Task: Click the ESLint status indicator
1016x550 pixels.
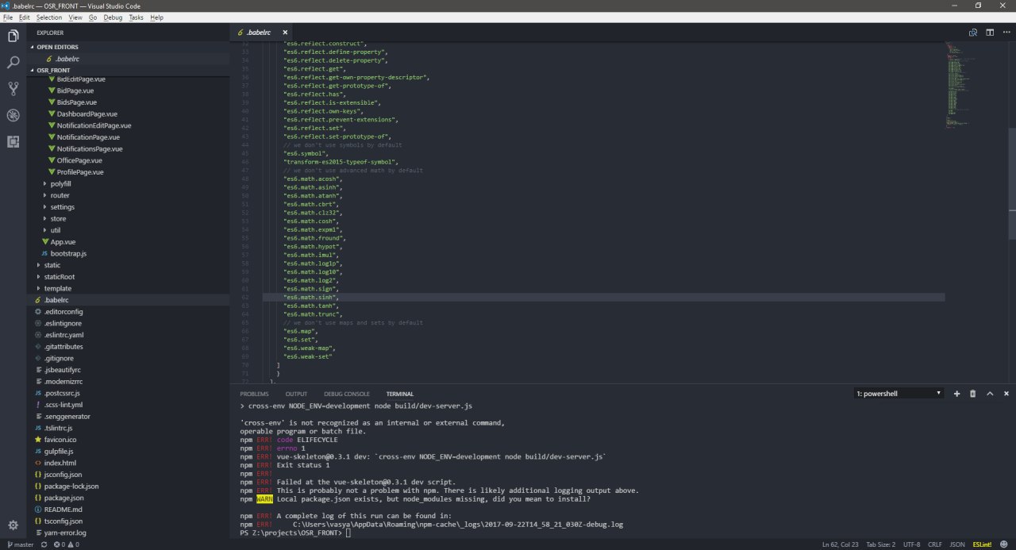Action: tap(982, 544)
